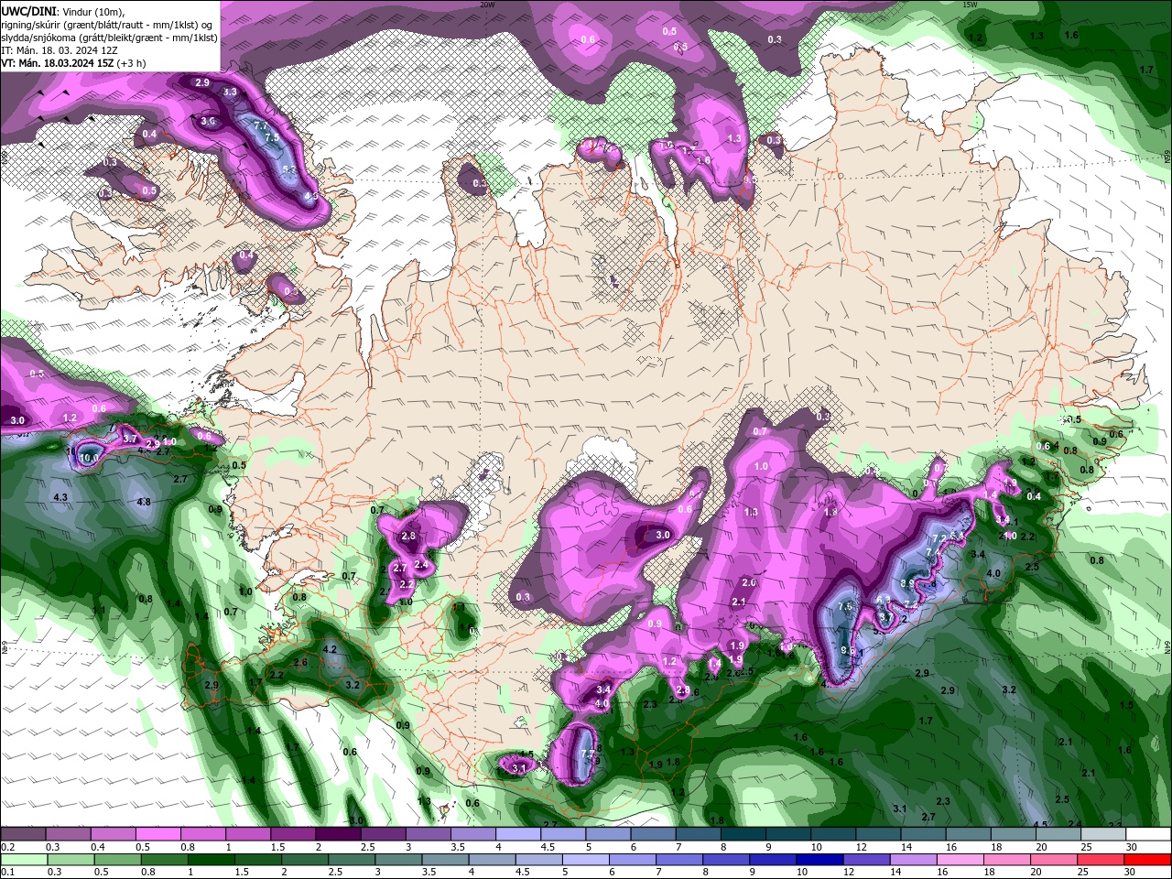Click the 4.2 value in southwest Iceland
Screen dimensions: 1172x879
click(x=331, y=649)
